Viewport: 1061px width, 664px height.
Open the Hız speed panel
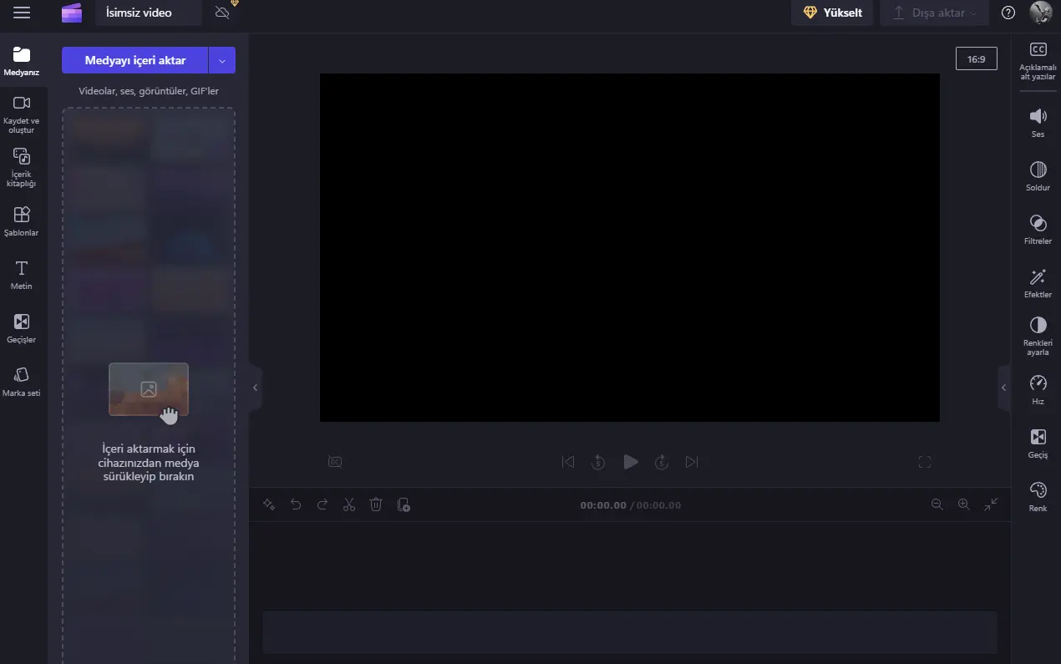click(x=1038, y=390)
